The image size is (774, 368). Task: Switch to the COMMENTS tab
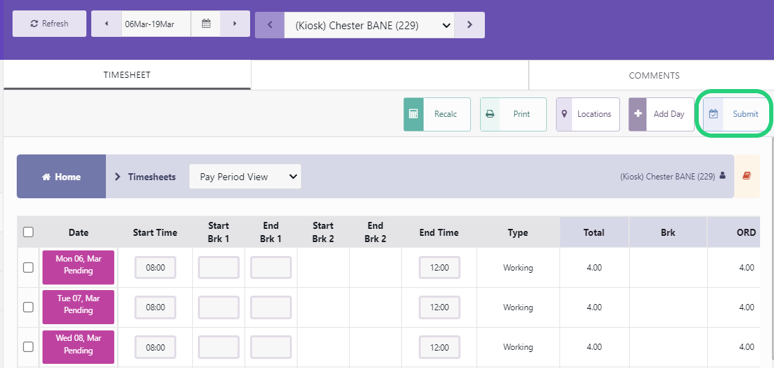pyautogui.click(x=653, y=75)
